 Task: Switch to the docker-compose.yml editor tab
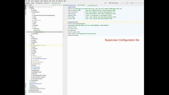coord(70,5)
